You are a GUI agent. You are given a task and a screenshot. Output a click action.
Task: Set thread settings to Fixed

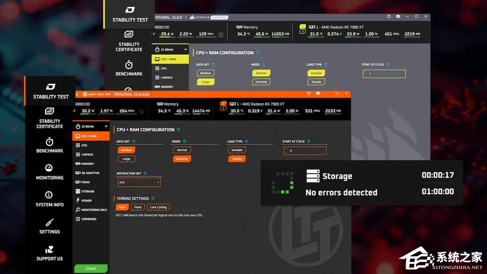coord(138,207)
